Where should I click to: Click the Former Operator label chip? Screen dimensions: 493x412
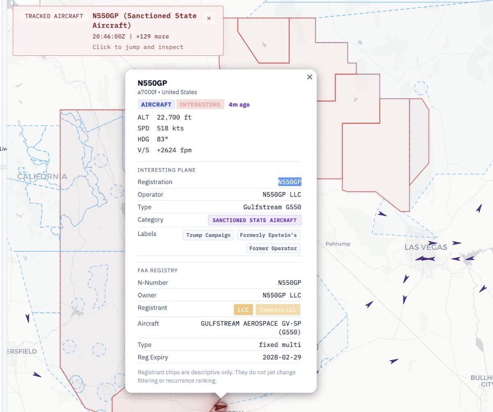(x=273, y=248)
